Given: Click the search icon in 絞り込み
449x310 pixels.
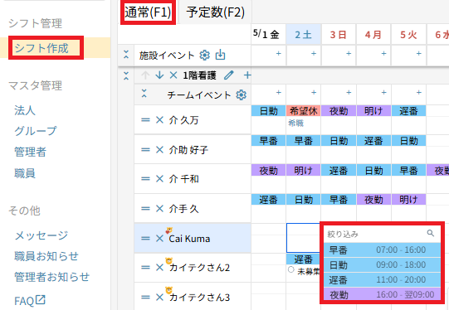Looking at the screenshot, I should (431, 234).
